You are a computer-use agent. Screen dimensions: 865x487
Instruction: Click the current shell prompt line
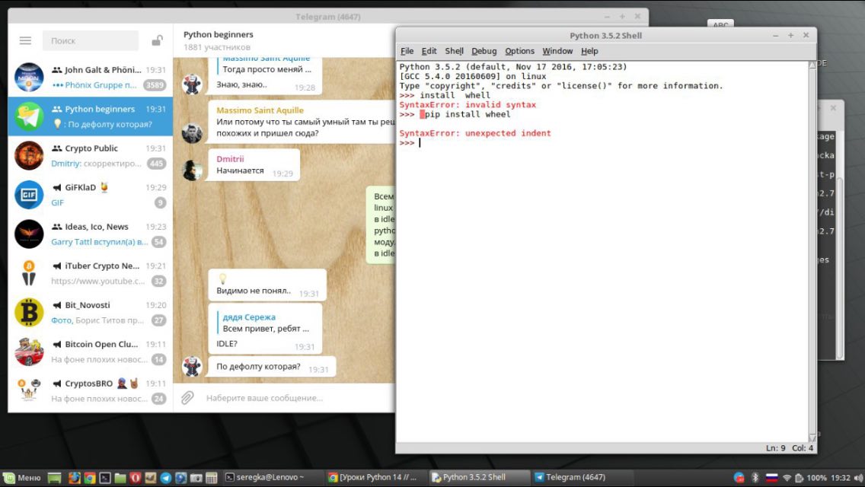[x=603, y=143]
